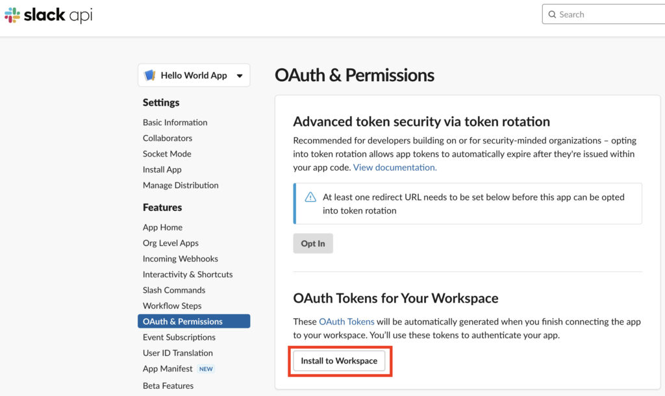The height and width of the screenshot is (396, 665).
Task: Open Event Subscriptions page
Action: click(179, 337)
